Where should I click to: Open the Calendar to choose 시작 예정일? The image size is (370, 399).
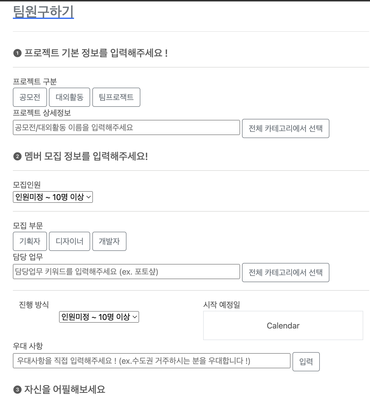click(x=283, y=325)
